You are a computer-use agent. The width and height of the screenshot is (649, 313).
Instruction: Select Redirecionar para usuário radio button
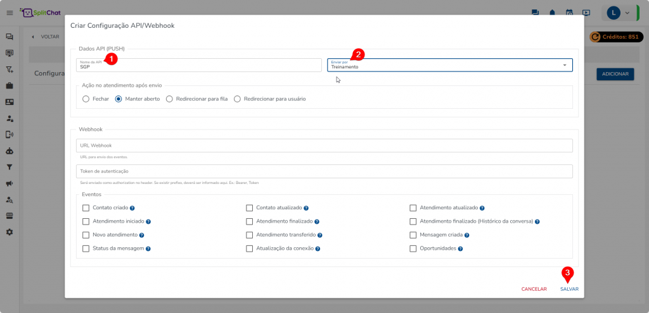[x=238, y=99]
